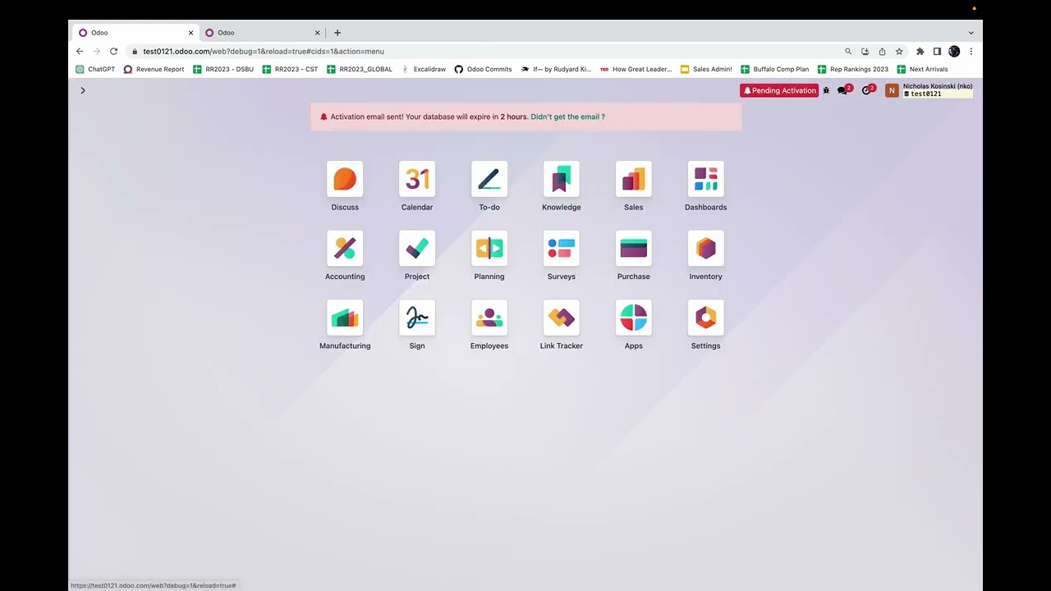Click the user avatar N badge

coord(892,90)
